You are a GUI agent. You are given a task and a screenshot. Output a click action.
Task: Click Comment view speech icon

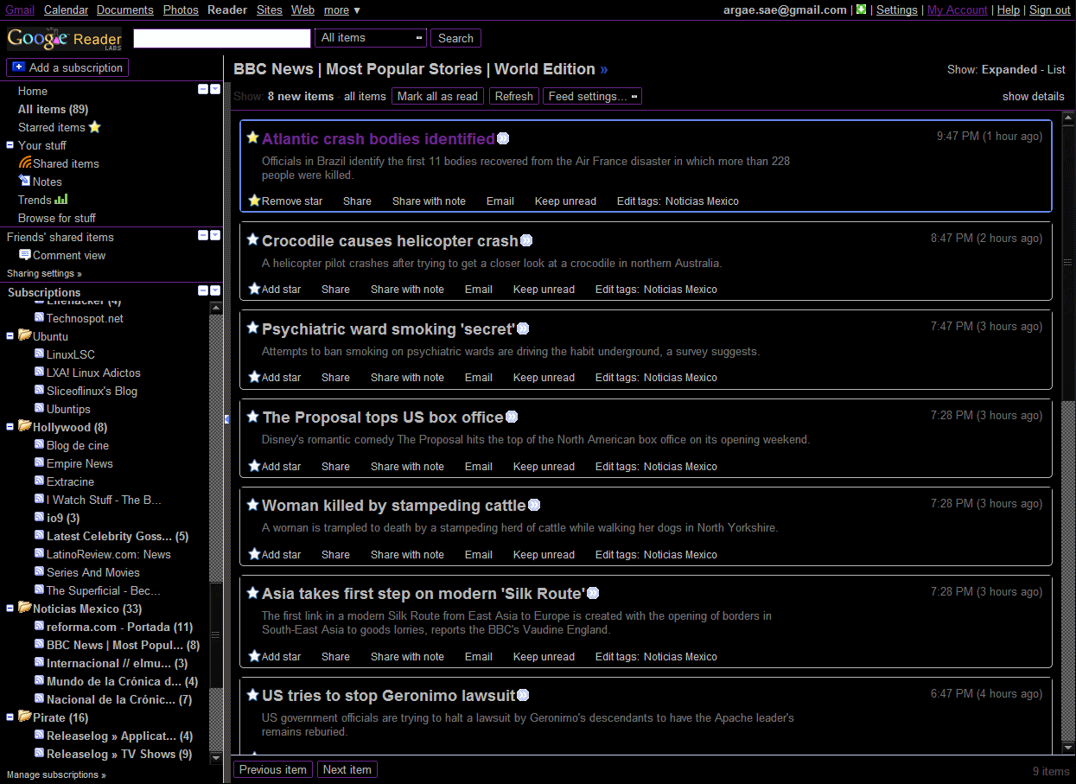pos(25,255)
